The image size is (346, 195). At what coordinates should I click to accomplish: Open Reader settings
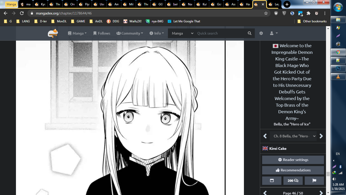[293, 160]
